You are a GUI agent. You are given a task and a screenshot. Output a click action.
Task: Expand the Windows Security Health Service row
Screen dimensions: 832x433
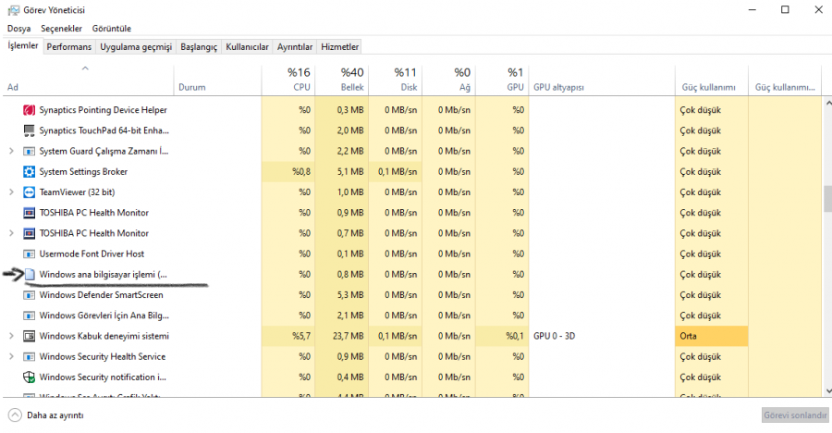(x=11, y=357)
